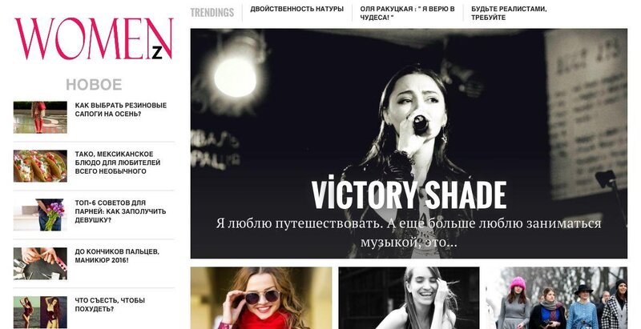This screenshot has width=641, height=329.
Task: Open the tacos article thumbnail
Action: click(40, 166)
